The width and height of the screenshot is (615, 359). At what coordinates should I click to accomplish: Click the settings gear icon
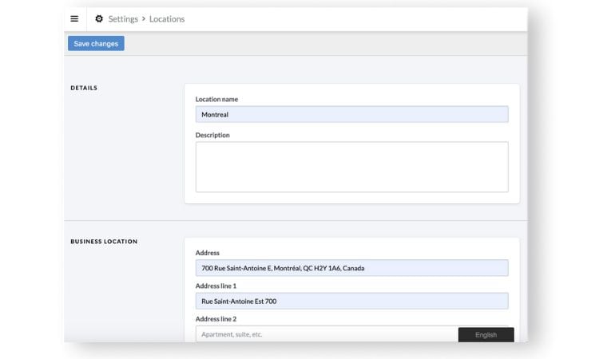tap(99, 19)
